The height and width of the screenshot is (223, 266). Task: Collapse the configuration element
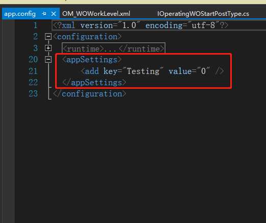[x=49, y=36]
